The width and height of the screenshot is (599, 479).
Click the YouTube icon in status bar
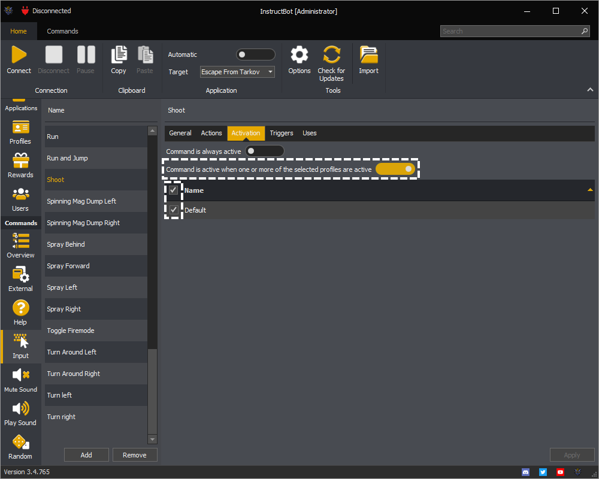(x=560, y=472)
